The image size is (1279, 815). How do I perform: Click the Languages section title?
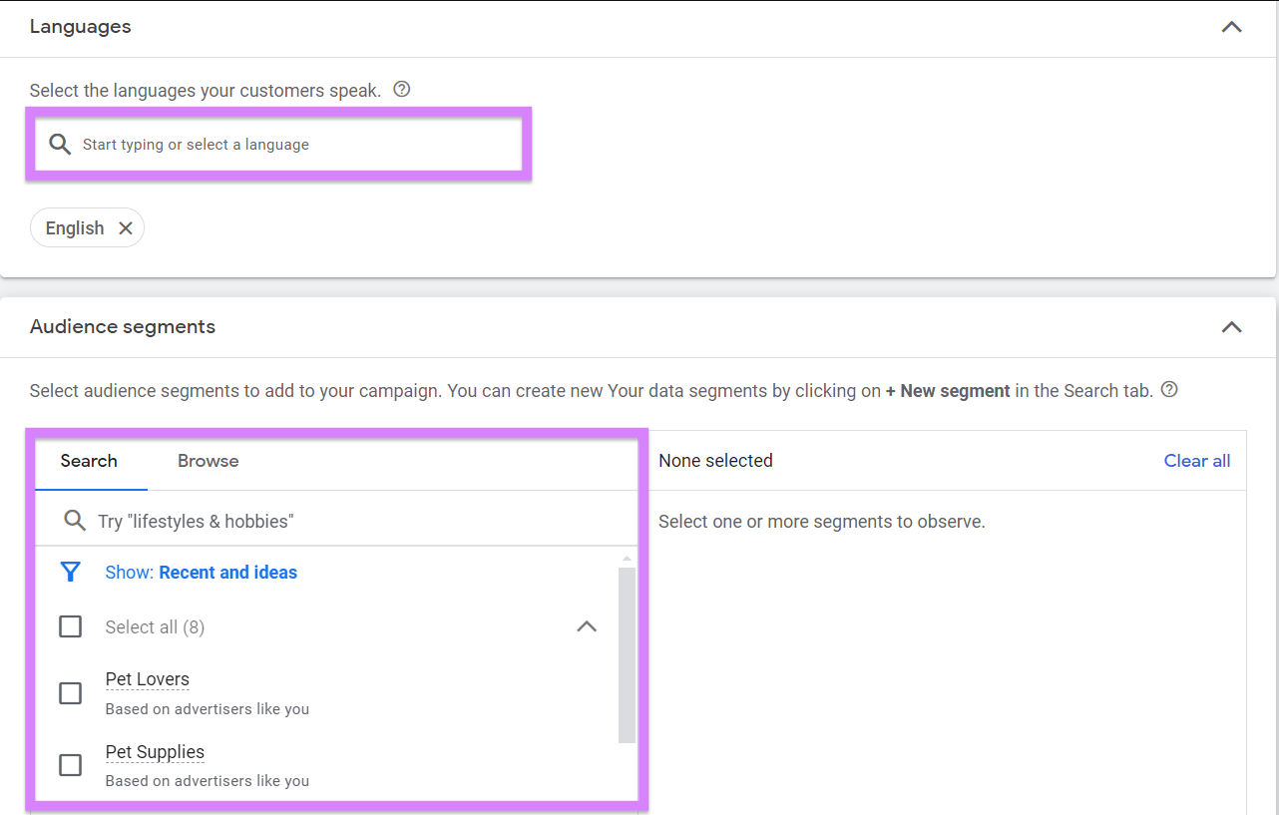point(81,27)
